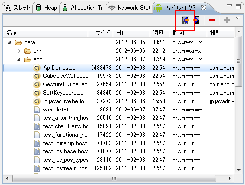
Task: Click the jp.javadrive.hello apk icon
Action: click(x=37, y=101)
